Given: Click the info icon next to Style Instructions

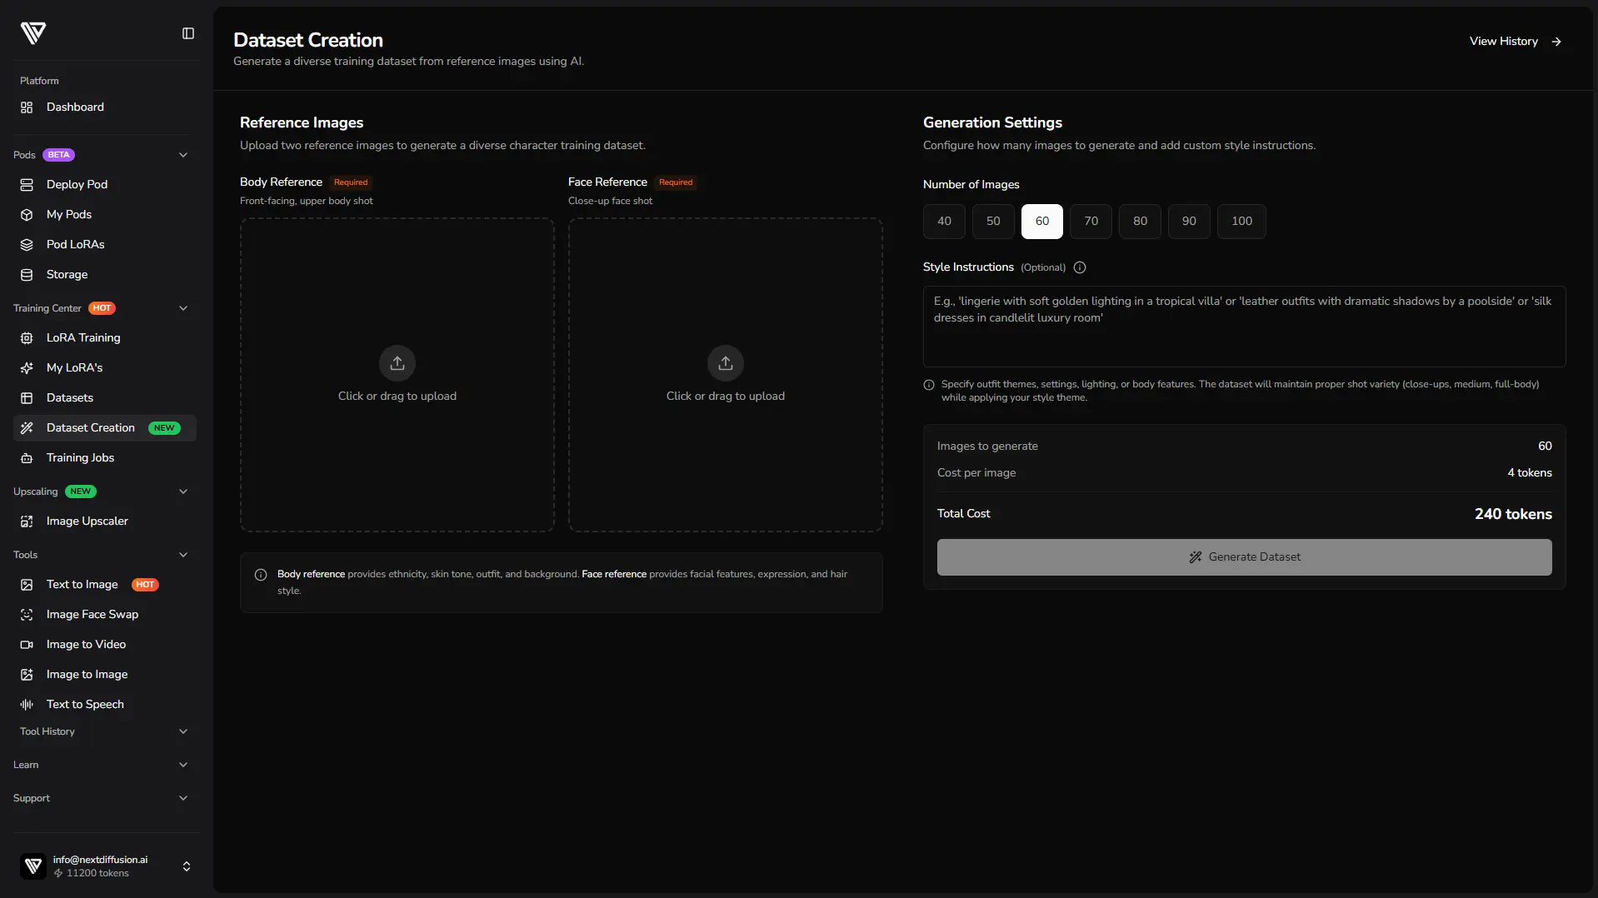Looking at the screenshot, I should 1080,267.
